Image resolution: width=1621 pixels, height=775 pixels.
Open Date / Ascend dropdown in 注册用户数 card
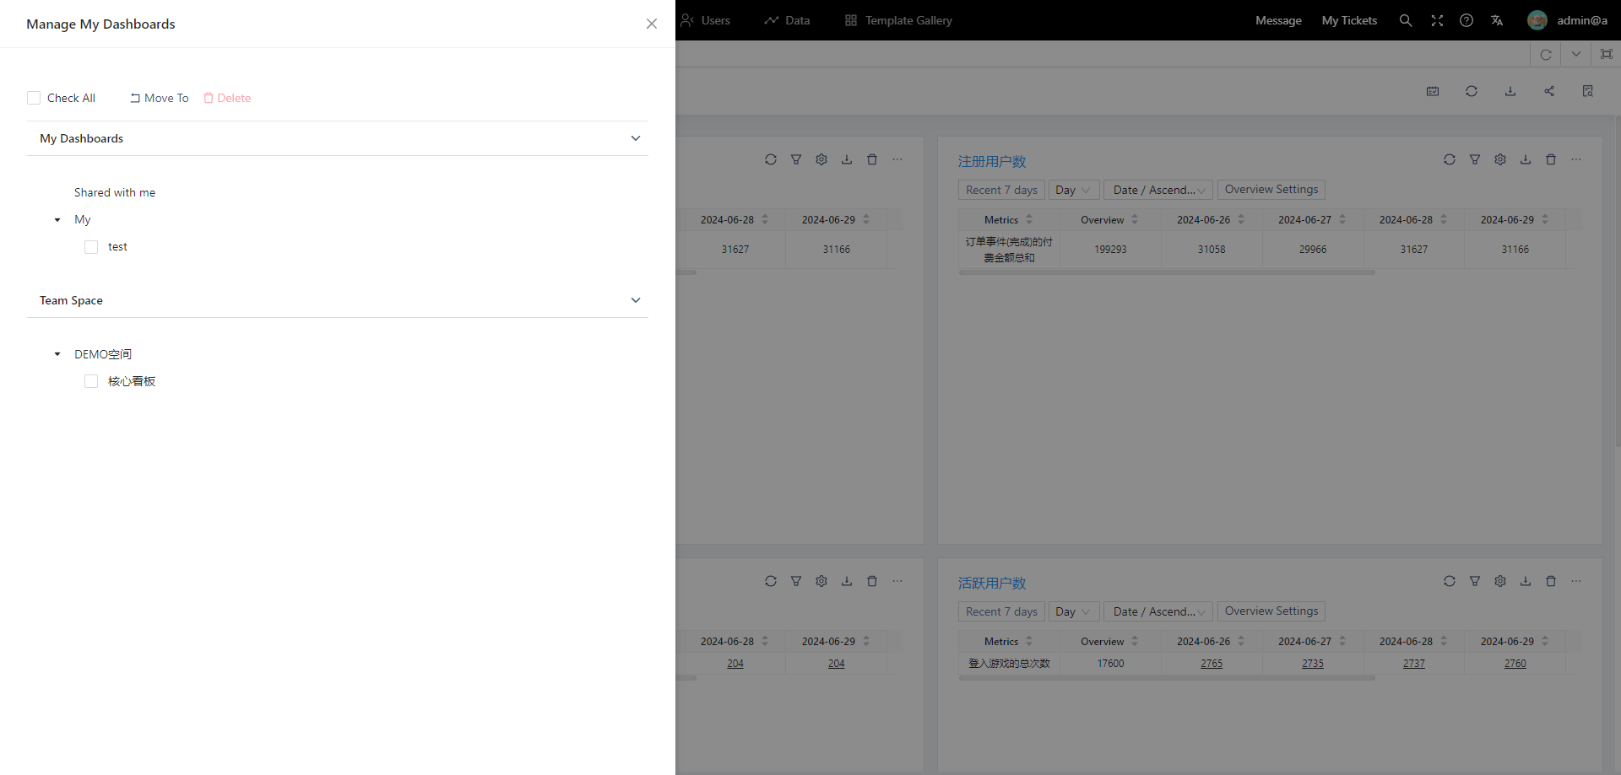1158,190
